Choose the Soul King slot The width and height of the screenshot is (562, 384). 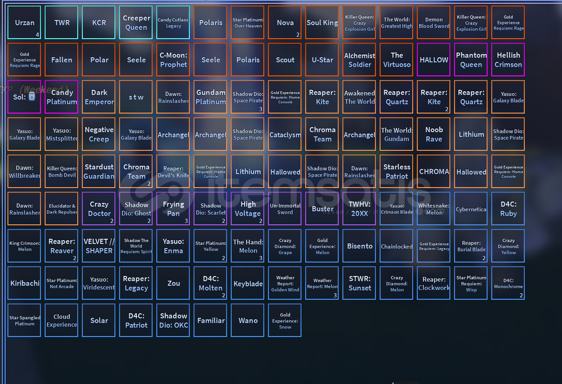pos(322,22)
